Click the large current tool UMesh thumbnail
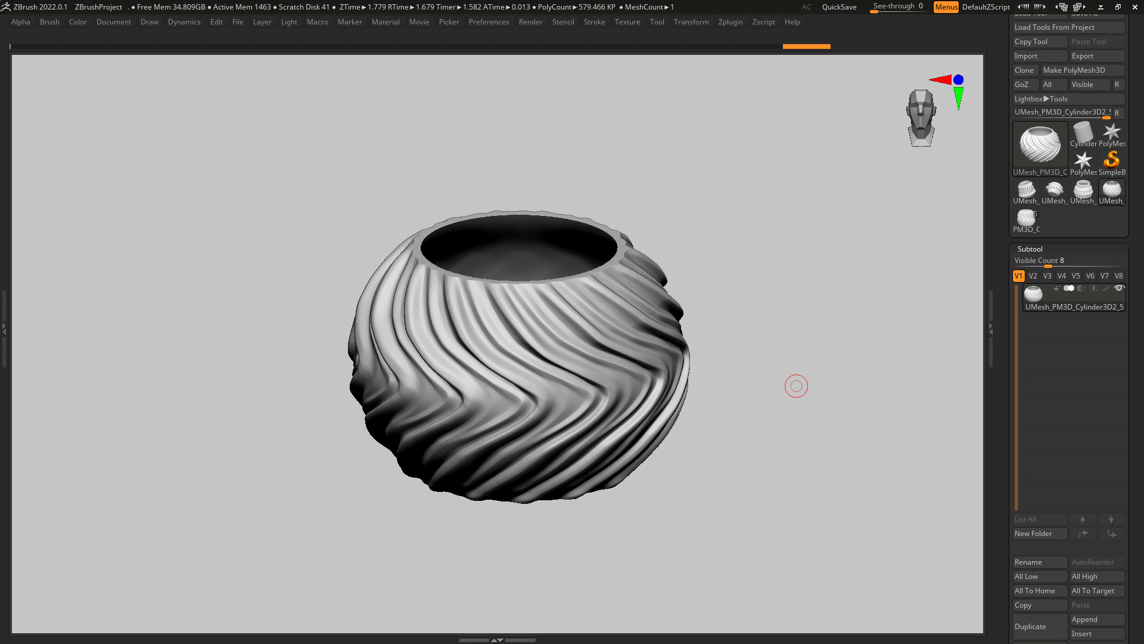 point(1040,149)
